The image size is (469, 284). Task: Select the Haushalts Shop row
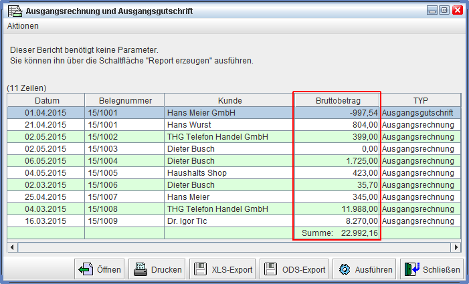click(229, 173)
